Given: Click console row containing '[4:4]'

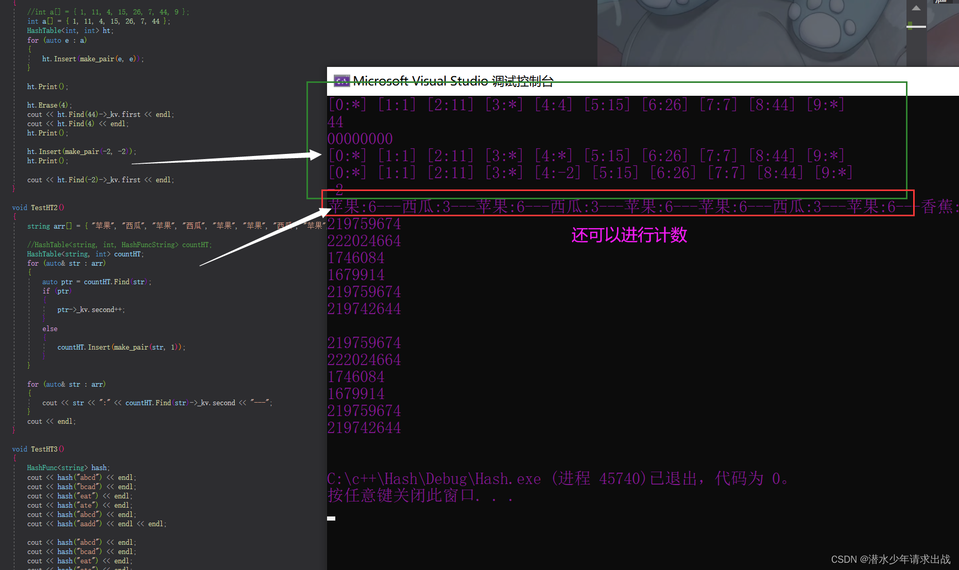Looking at the screenshot, I should (x=586, y=105).
